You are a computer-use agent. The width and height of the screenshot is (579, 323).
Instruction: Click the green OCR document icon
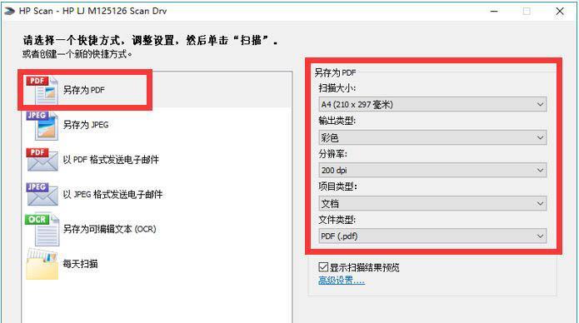(42, 230)
